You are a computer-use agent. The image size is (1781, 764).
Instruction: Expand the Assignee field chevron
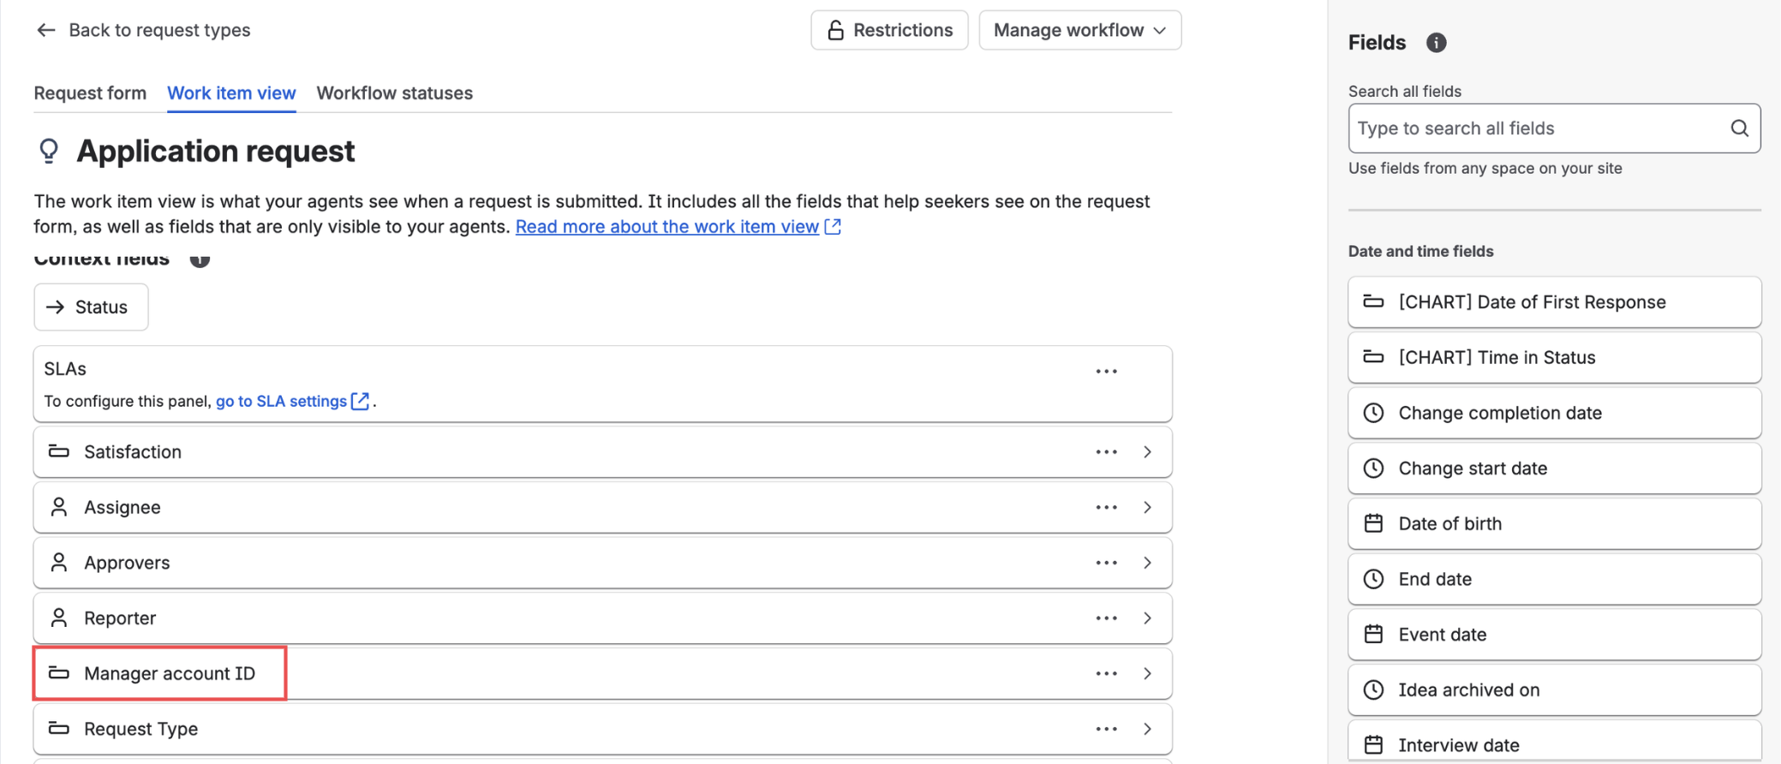1148,508
